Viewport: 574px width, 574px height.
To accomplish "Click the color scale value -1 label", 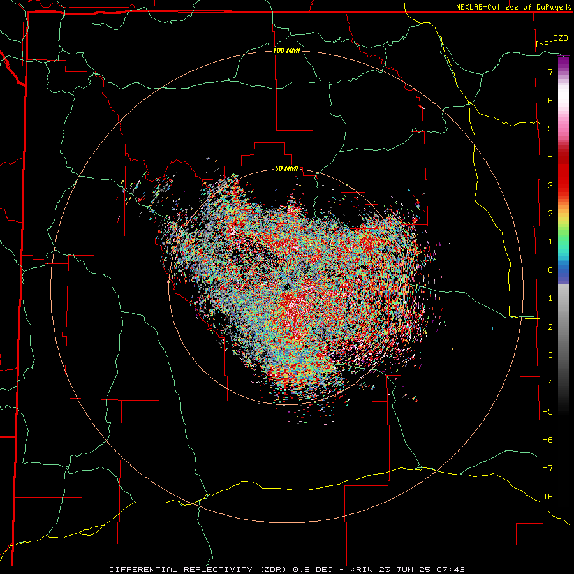I will 548,298.
